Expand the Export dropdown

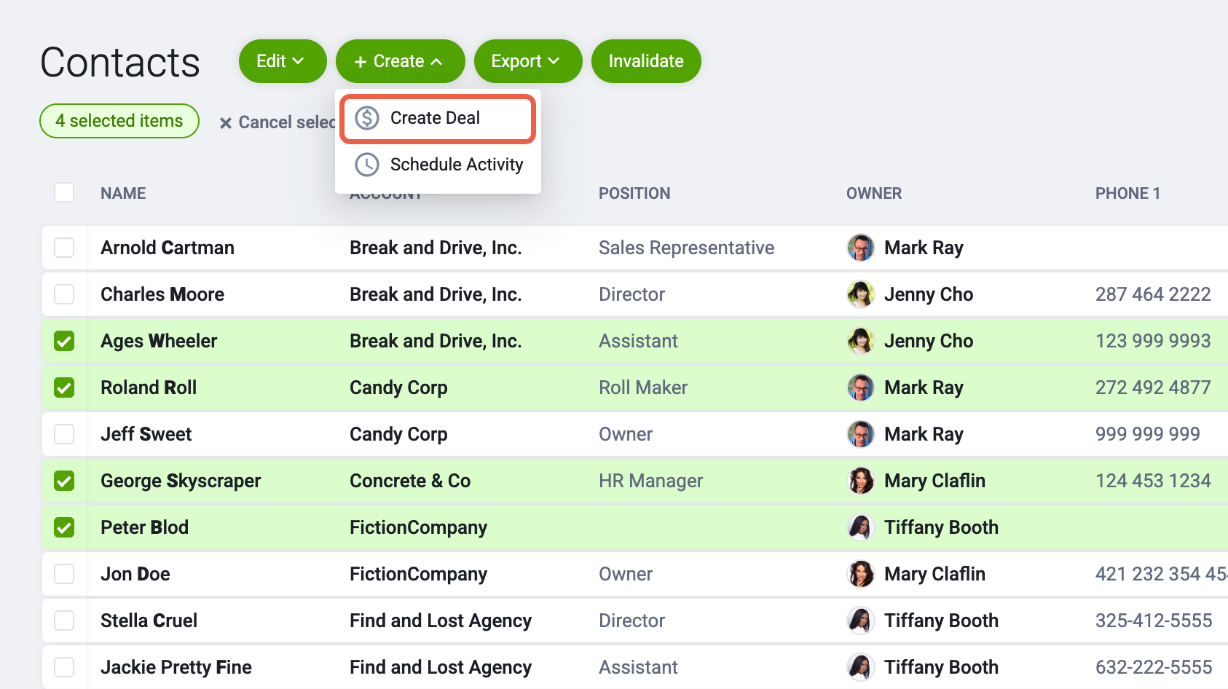pyautogui.click(x=527, y=61)
